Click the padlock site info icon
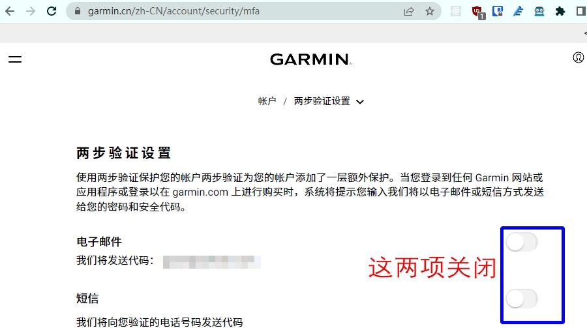This screenshot has height=328, width=587. (x=78, y=11)
